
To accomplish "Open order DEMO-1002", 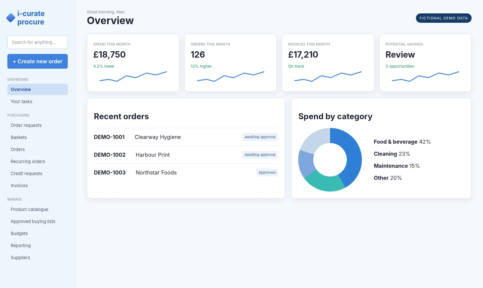I will point(110,155).
